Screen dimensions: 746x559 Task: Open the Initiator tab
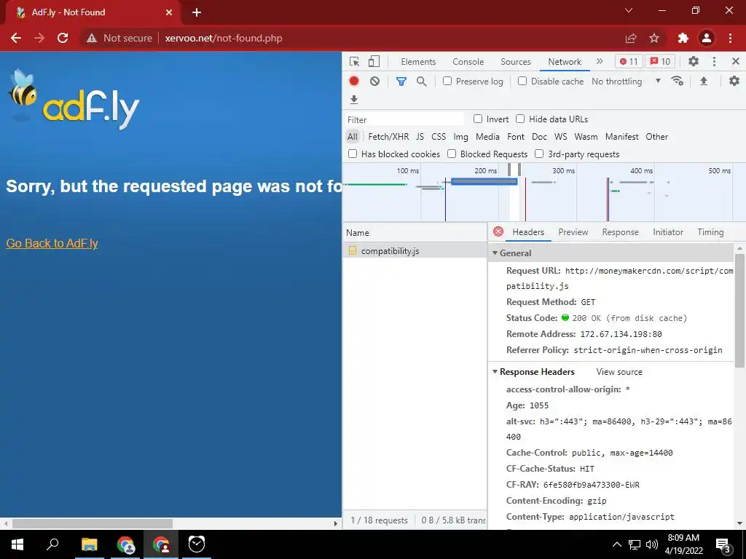(668, 232)
